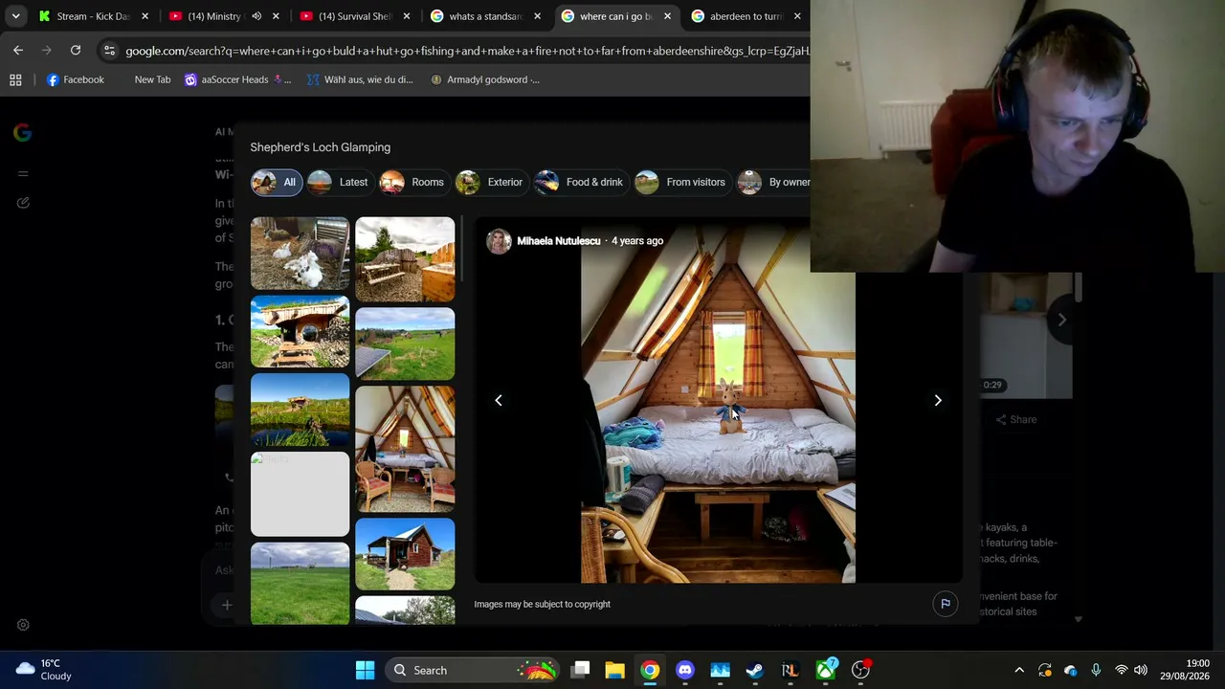The height and width of the screenshot is (689, 1225).
Task: Open the RuneLite app on the taskbar
Action: pyautogui.click(x=790, y=670)
